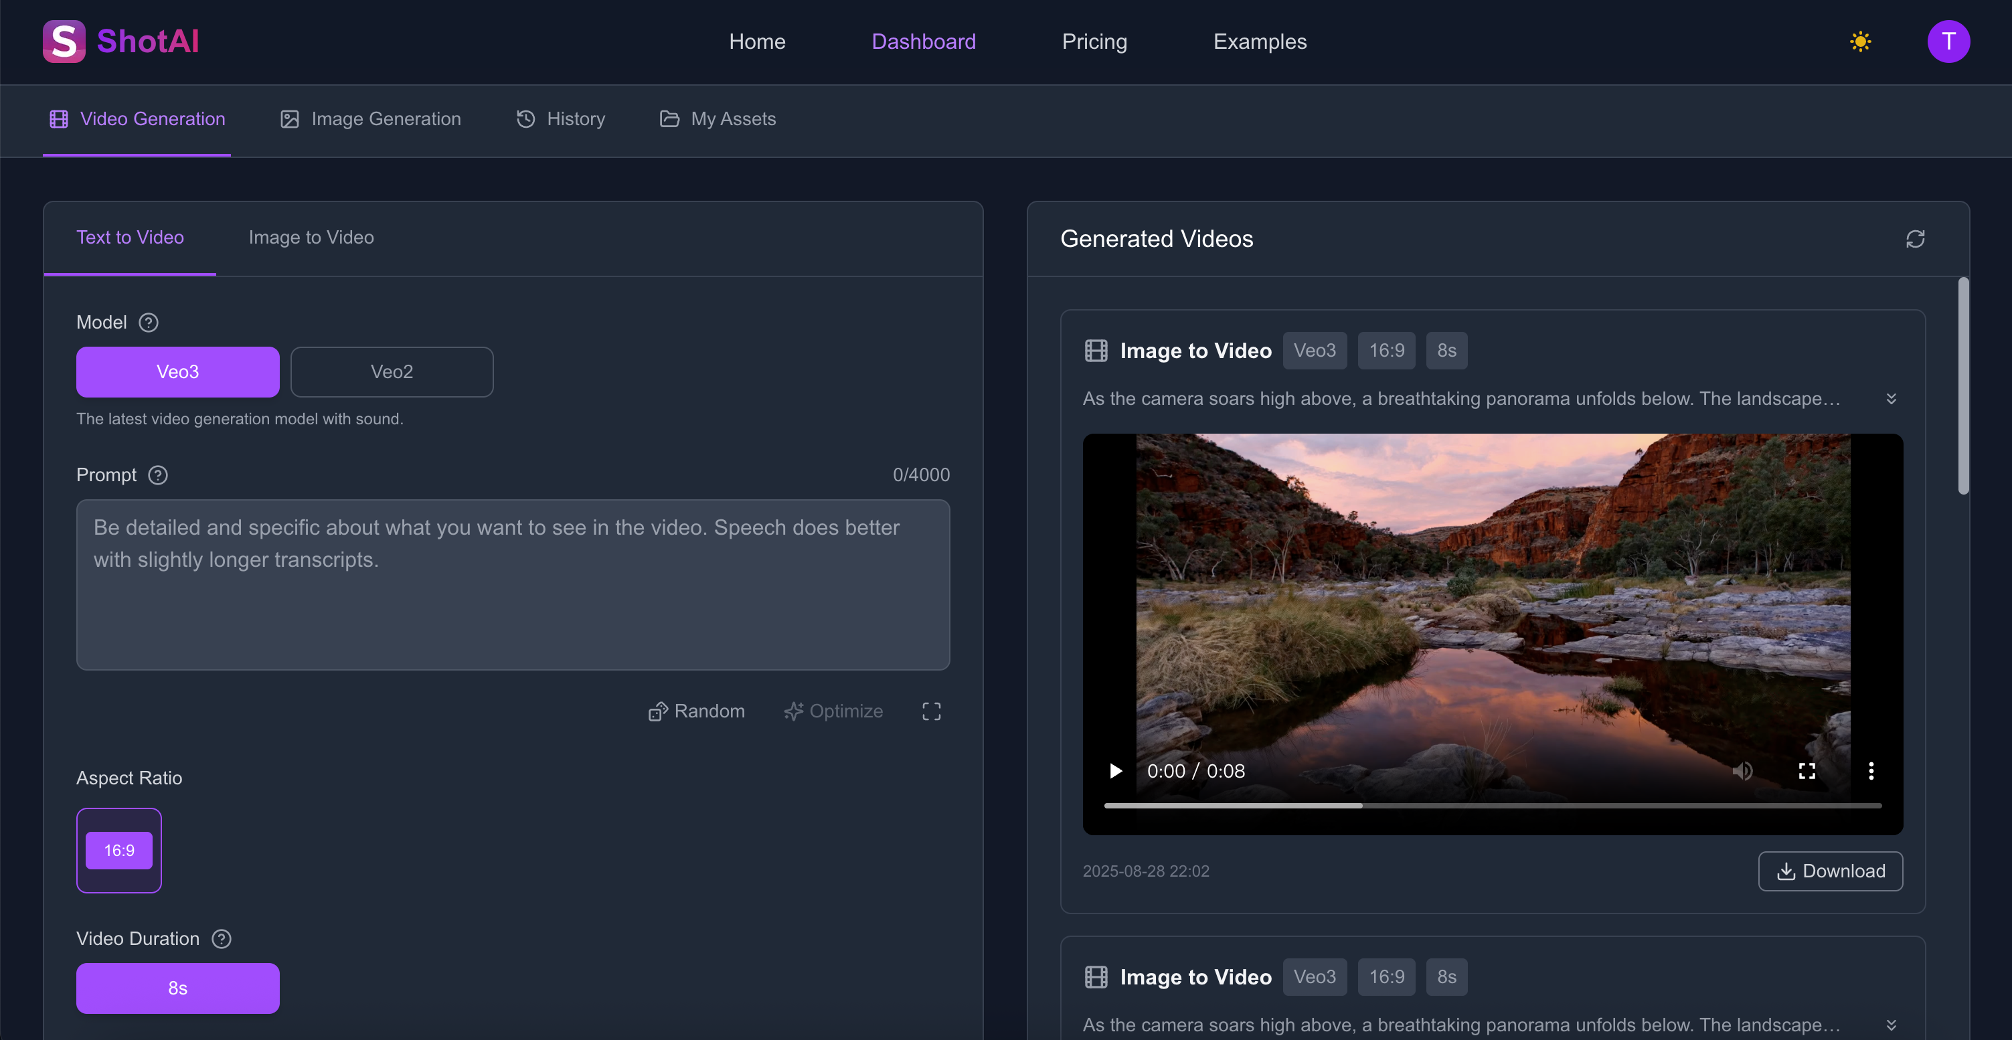Choose the 8s video duration

tap(178, 988)
